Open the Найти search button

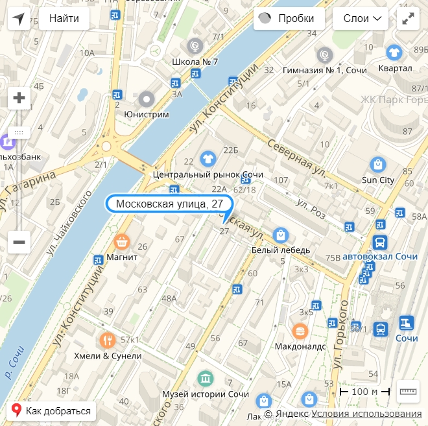click(x=64, y=19)
